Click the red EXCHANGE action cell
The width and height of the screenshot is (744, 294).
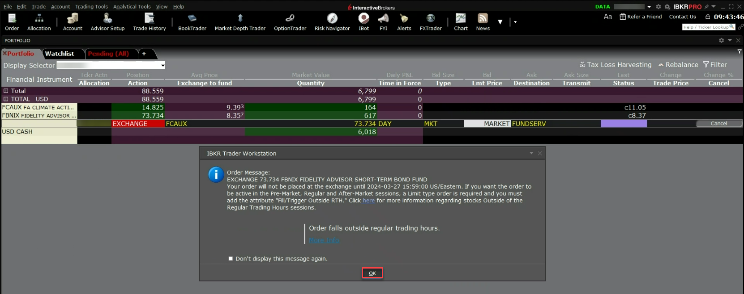pyautogui.click(x=138, y=123)
